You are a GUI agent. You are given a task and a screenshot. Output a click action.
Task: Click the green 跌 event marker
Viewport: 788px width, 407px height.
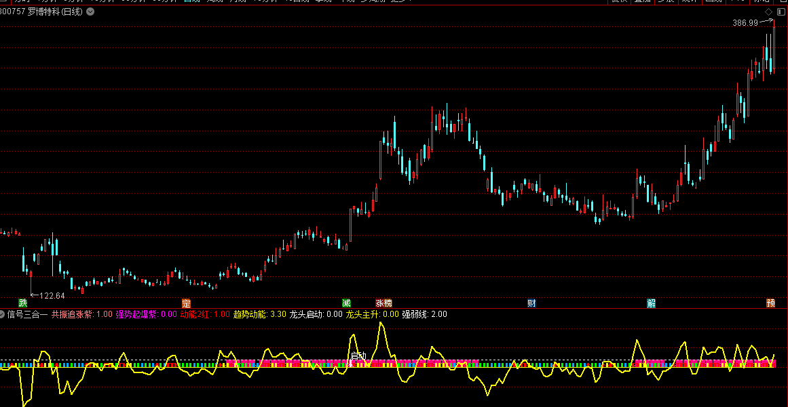tap(23, 303)
